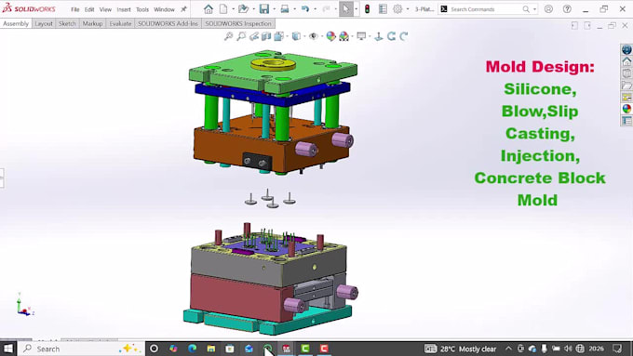Pin the SOLIDWORKS menu bar
The height and width of the screenshot is (356, 633).
tap(183, 9)
